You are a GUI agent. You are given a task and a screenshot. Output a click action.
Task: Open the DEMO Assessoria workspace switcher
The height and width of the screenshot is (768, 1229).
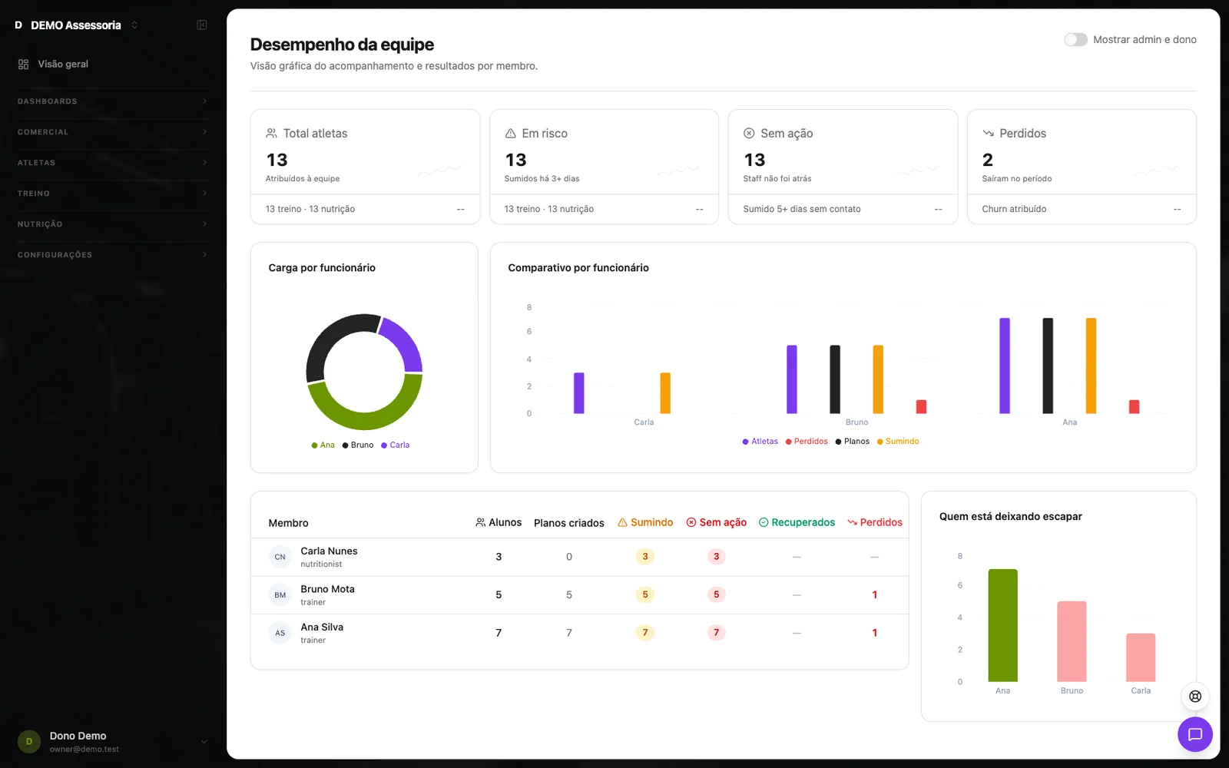pyautogui.click(x=77, y=25)
